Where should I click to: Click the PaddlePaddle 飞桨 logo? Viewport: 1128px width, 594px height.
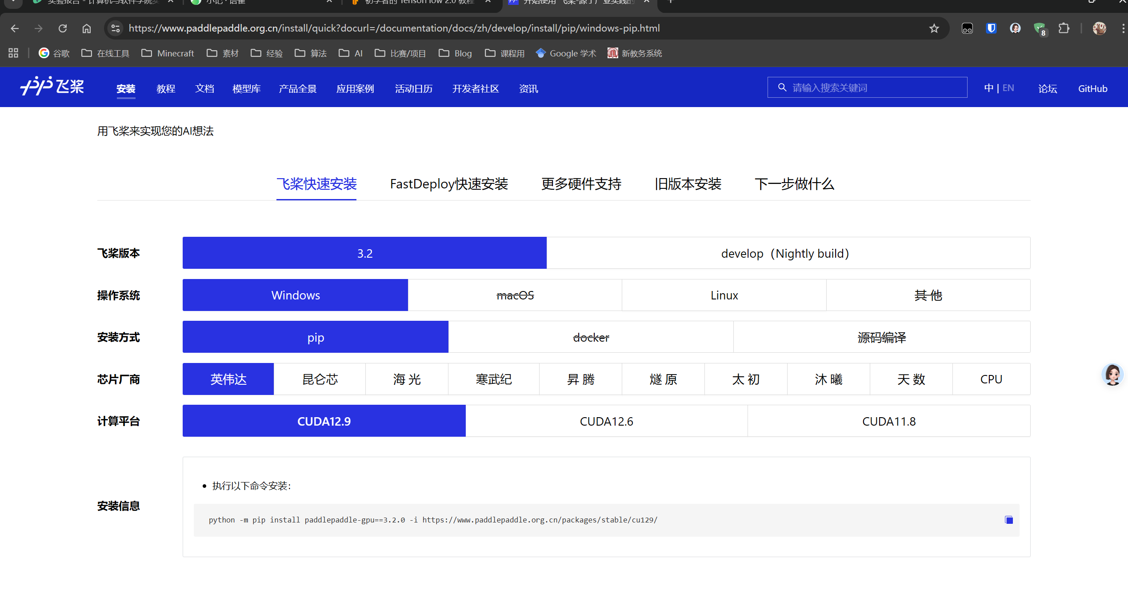click(x=52, y=87)
